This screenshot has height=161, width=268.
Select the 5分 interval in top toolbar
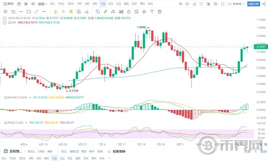pos(52,4)
